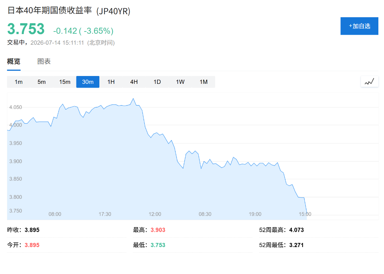
Task: Show the 1M monthly chart
Action: click(x=204, y=82)
